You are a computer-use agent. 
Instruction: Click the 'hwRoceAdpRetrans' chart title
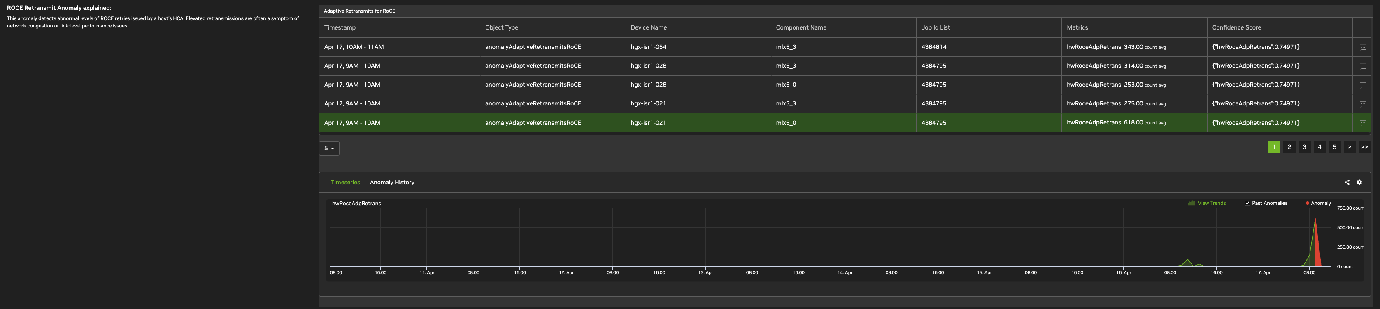click(x=356, y=203)
